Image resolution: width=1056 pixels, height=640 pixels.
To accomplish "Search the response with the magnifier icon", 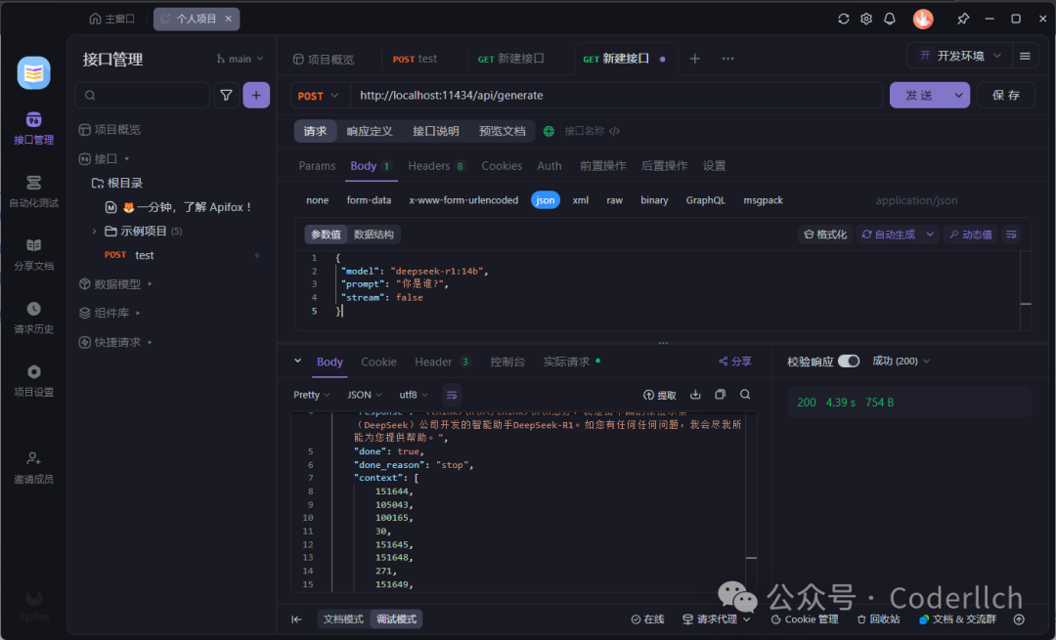I will click(745, 395).
